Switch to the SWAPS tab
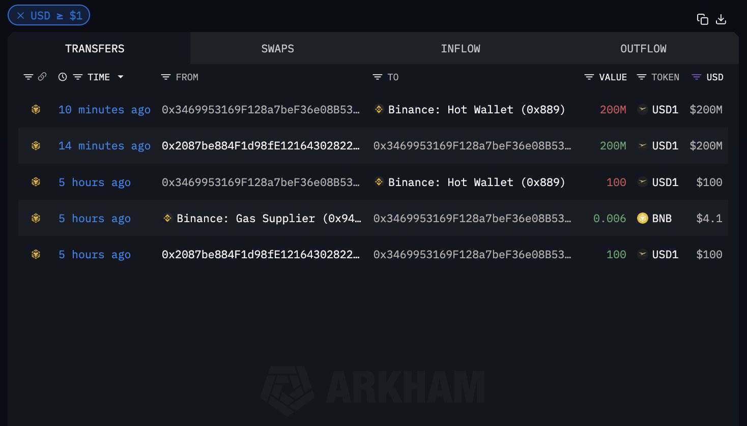Viewport: 747px width, 426px height. [277, 48]
